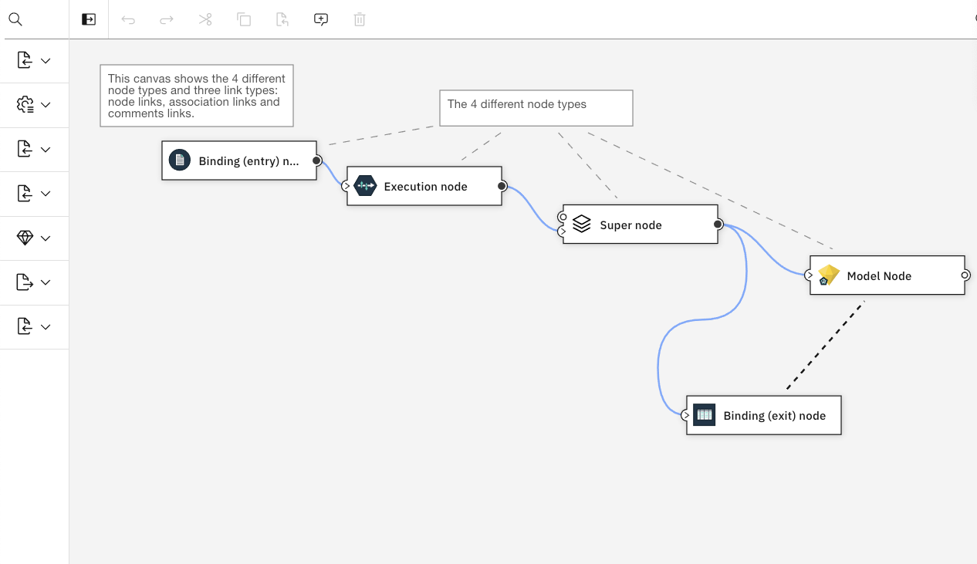977x564 pixels.
Task: Select the Add Comment tool in the toolbar
Action: (320, 19)
